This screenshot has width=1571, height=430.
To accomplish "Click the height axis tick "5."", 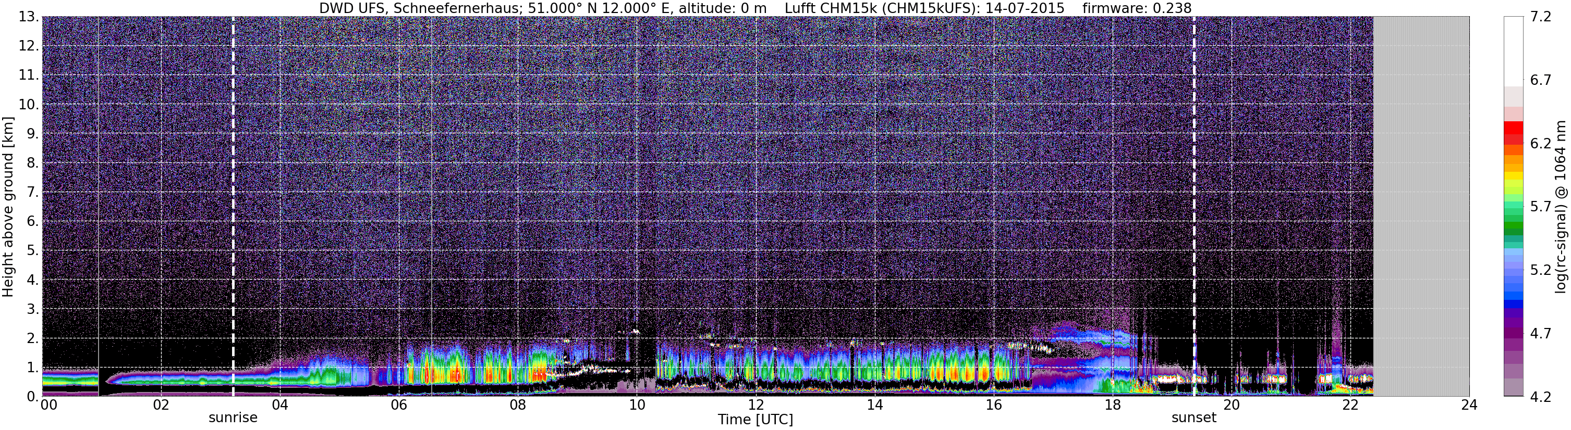I will coord(32,251).
